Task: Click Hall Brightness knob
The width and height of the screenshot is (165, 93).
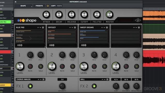Action: tap(136, 86)
